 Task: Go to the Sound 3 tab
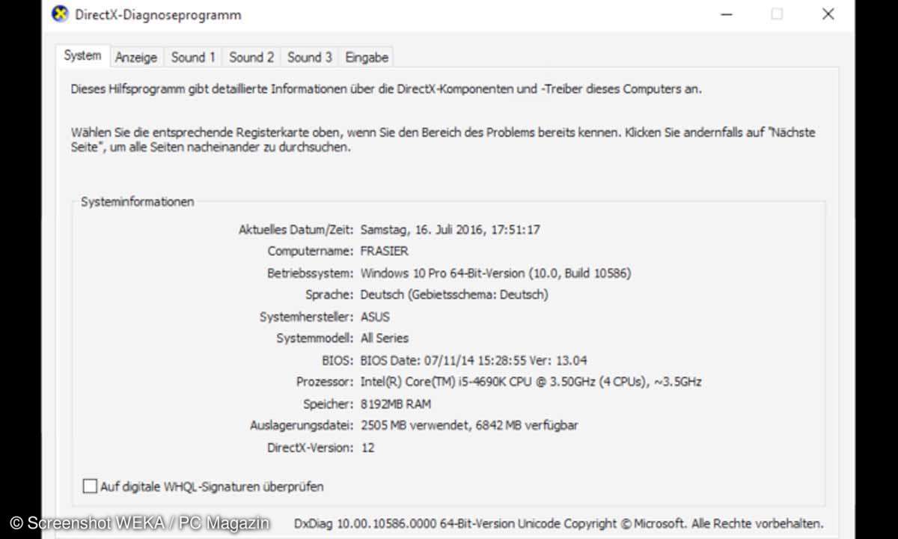click(x=310, y=58)
